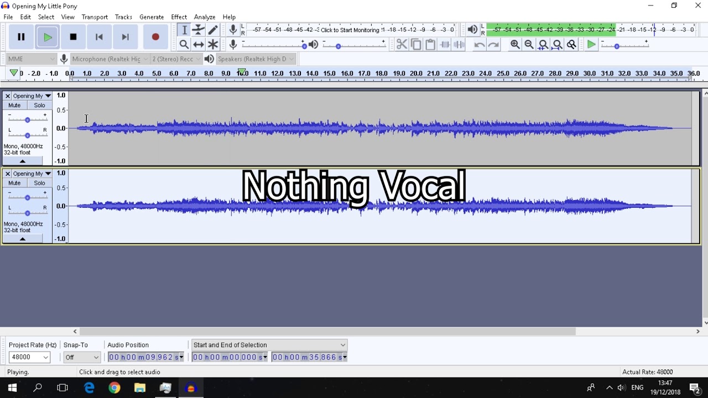Viewport: 708px width, 398px height.
Task: Click the horizontal scrollbar below tracks
Action: (x=328, y=332)
